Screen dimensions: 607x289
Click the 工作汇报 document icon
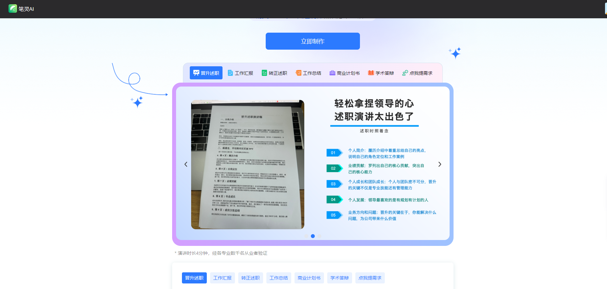[230, 73]
